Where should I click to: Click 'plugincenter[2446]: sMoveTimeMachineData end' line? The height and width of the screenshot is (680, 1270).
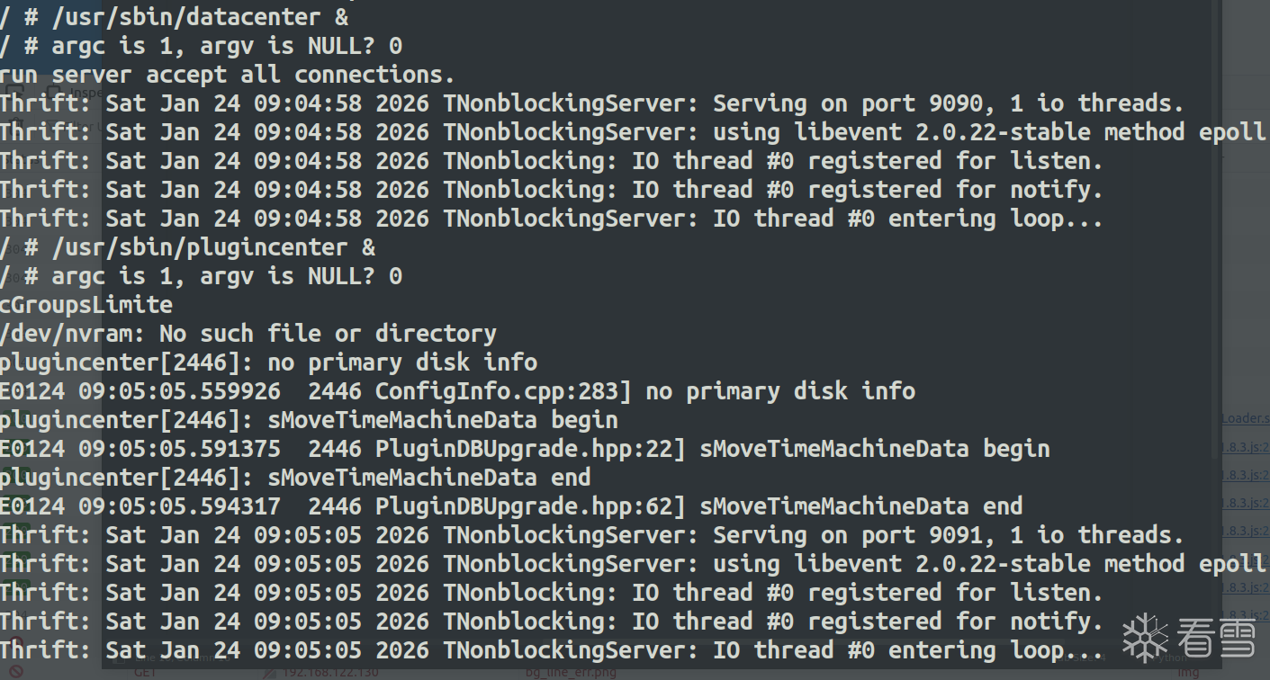coord(295,477)
